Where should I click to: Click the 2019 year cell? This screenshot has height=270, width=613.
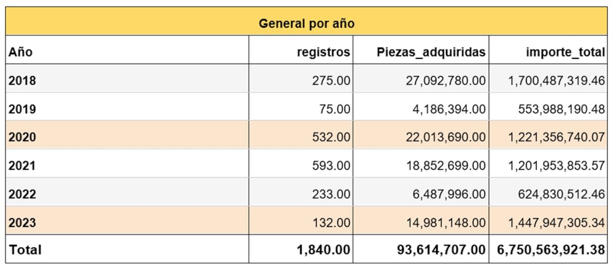pyautogui.click(x=22, y=109)
